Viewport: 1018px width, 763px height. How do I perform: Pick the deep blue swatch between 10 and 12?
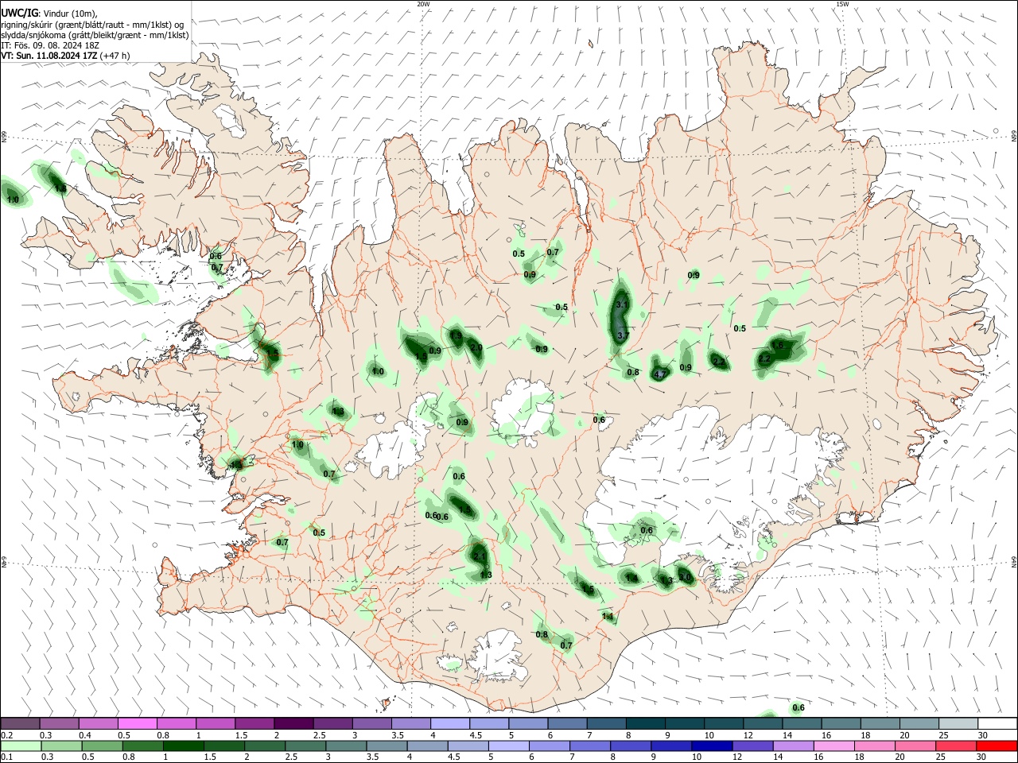(x=711, y=746)
